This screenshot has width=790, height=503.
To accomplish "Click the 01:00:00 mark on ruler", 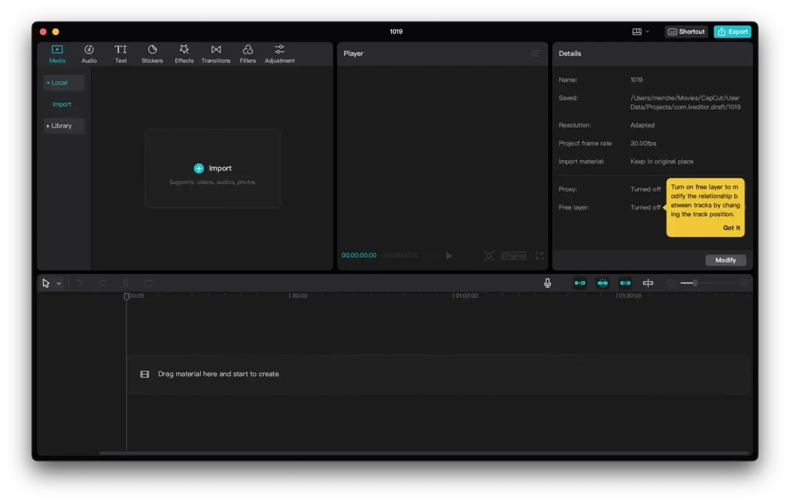I will point(466,296).
